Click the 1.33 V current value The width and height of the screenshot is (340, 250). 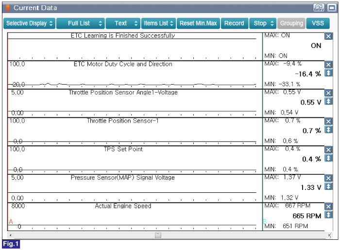coord(311,187)
